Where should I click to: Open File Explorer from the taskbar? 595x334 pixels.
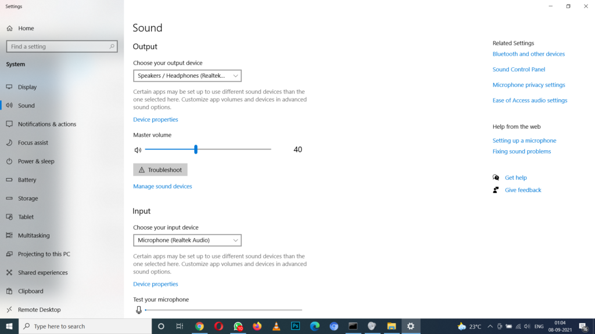[x=391, y=326]
